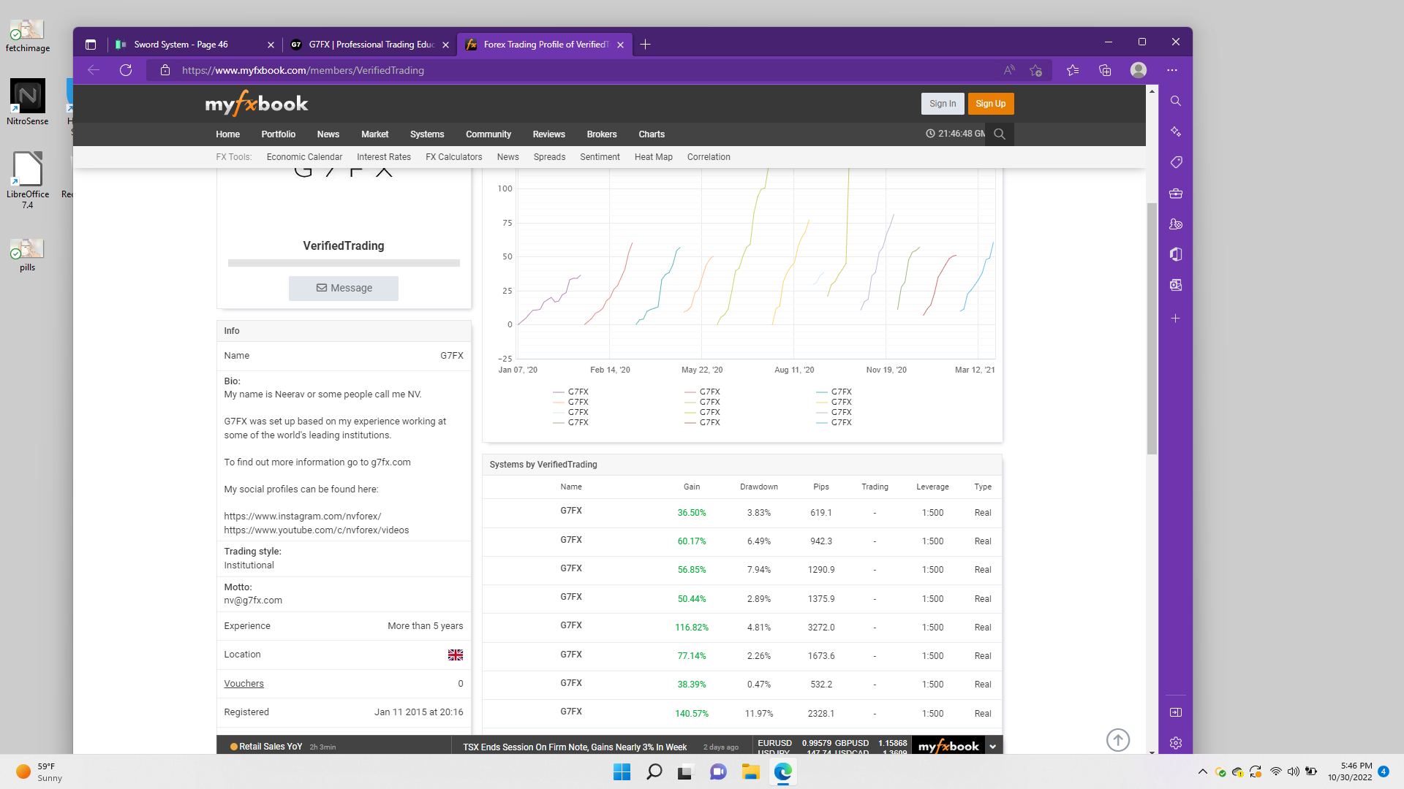Open the Vouchers link
Image resolution: width=1404 pixels, height=789 pixels.
point(244,684)
